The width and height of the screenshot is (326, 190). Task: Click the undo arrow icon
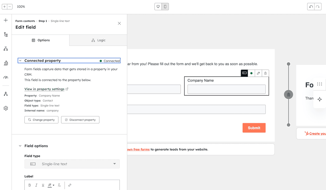[x=310, y=6]
